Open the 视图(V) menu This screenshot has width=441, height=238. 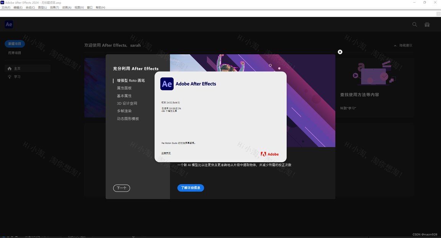[x=79, y=8]
